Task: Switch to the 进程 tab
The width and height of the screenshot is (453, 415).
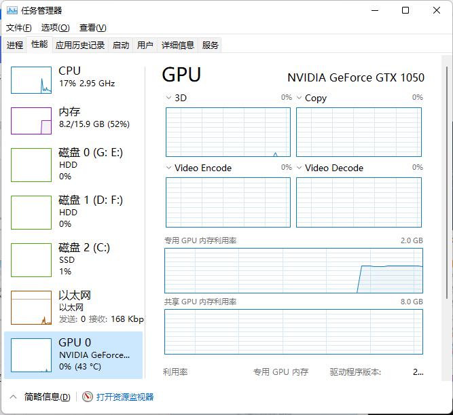Action: point(15,45)
